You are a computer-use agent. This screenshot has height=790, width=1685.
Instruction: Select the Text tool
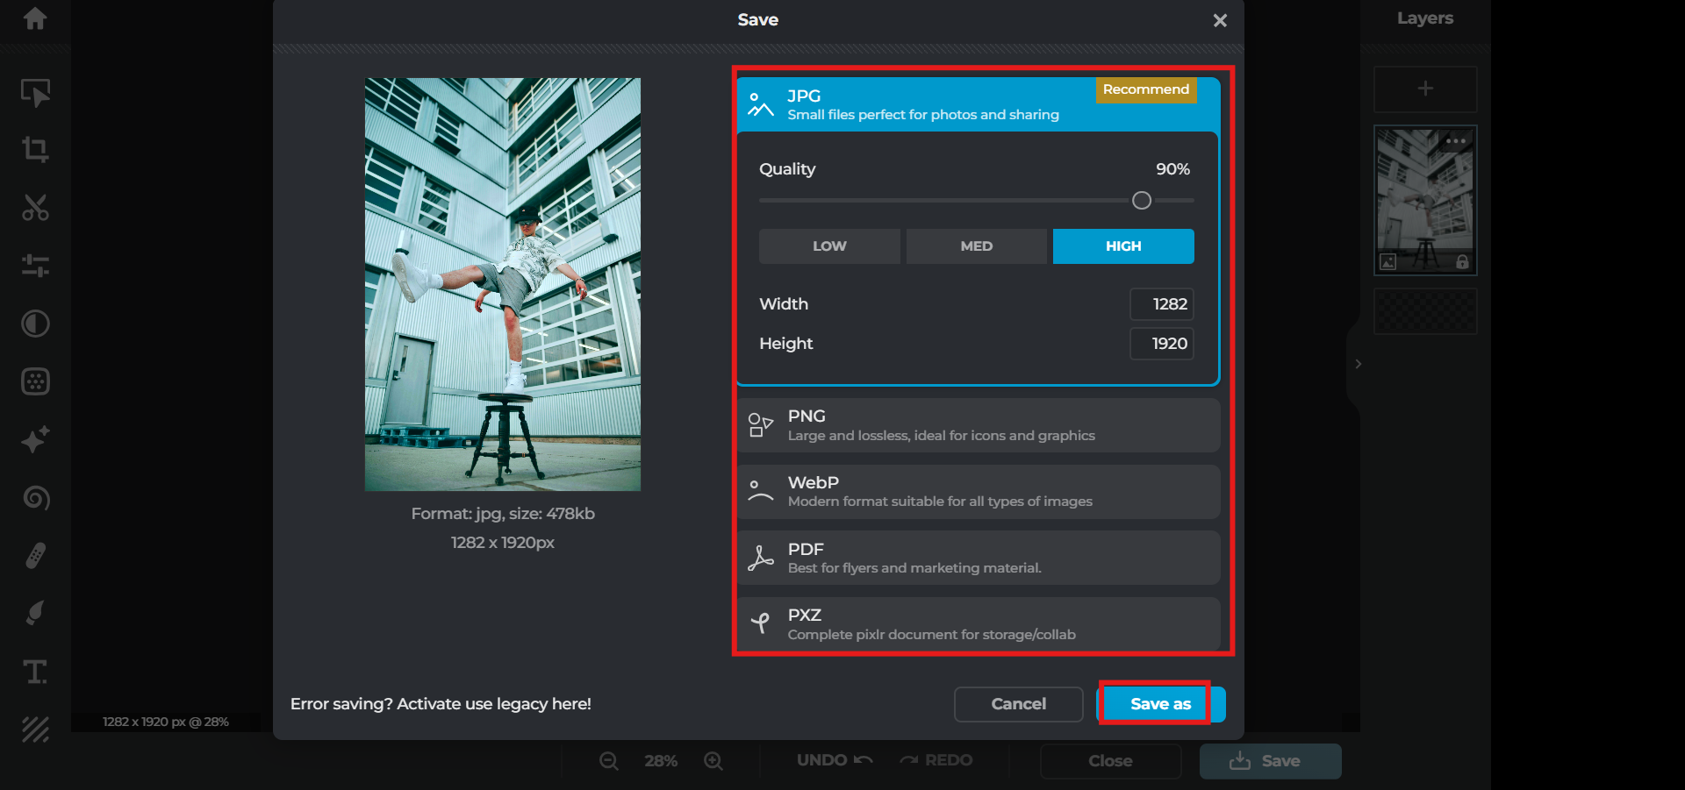coord(35,672)
